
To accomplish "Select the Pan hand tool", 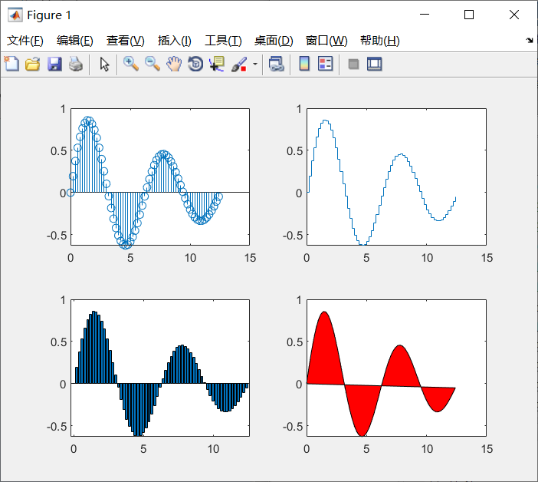I will 174,64.
